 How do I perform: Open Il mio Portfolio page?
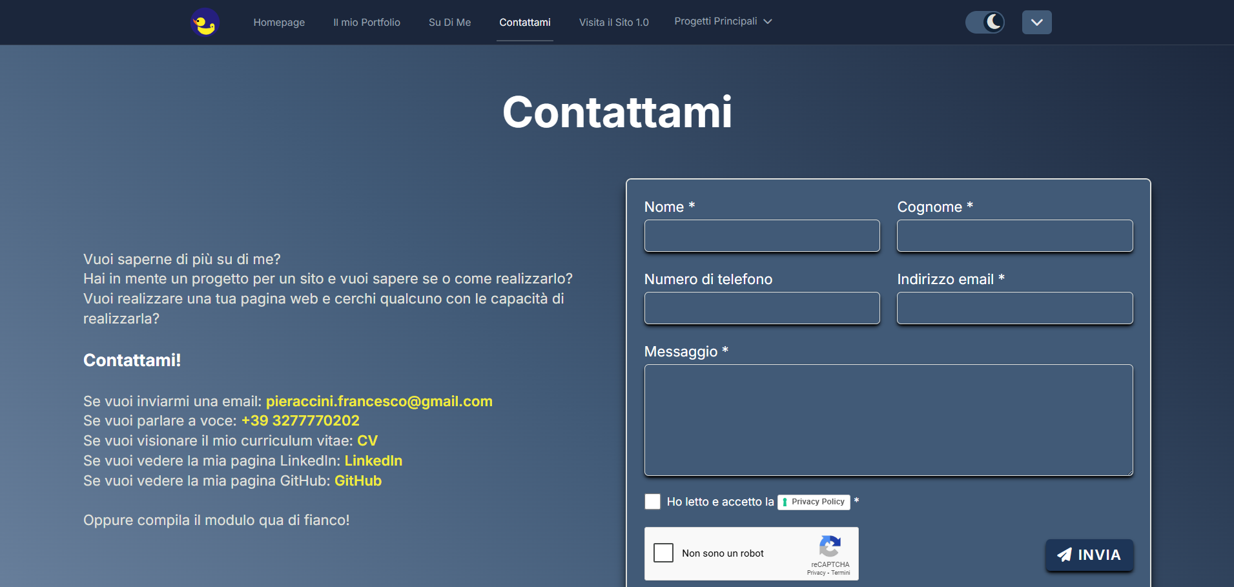pyautogui.click(x=367, y=22)
